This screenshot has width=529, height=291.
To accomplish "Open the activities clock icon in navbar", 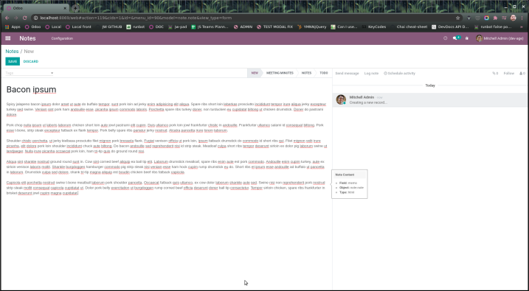I will [x=445, y=38].
